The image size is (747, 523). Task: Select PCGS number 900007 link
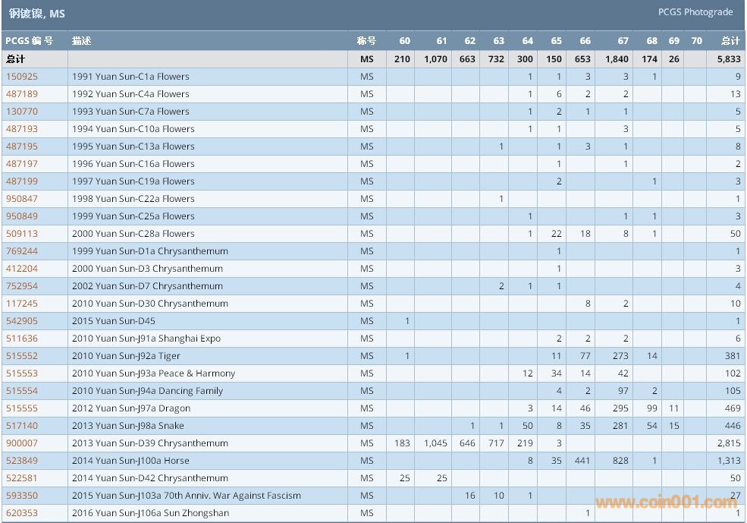click(x=21, y=443)
